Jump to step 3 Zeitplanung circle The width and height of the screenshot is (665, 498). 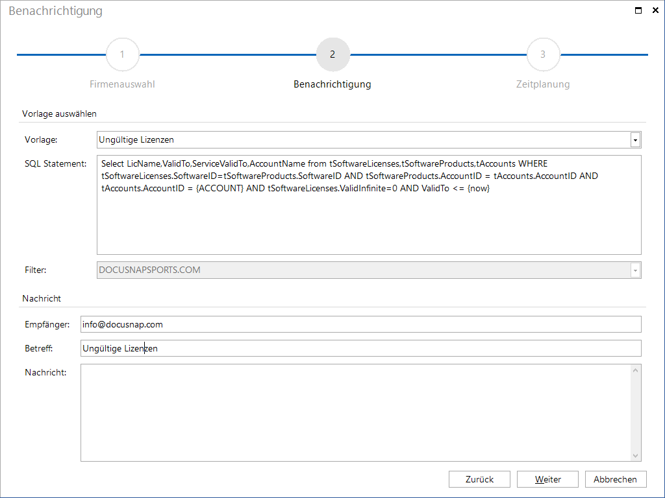point(544,54)
